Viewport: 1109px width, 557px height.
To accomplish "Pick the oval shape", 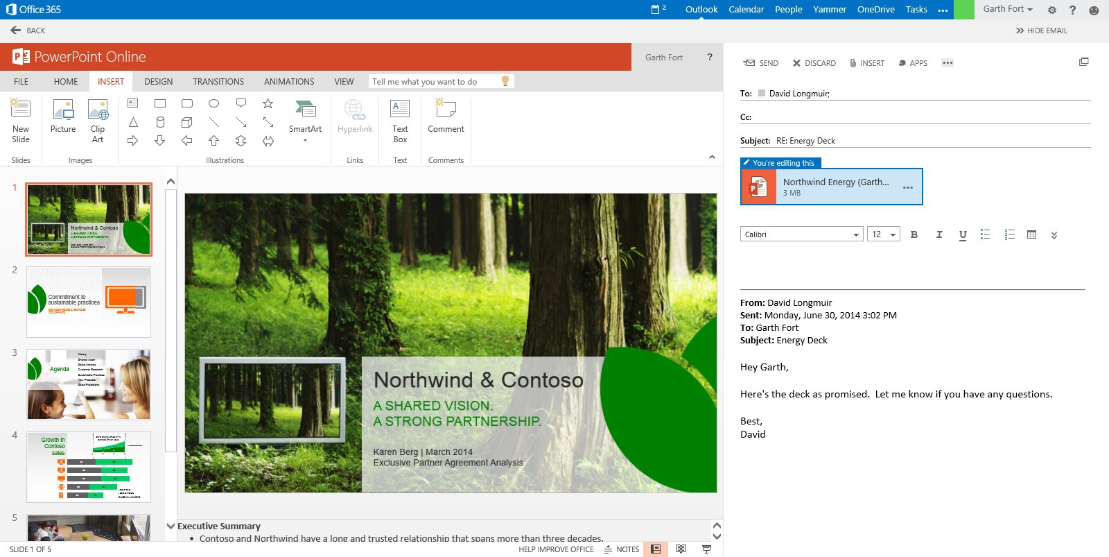I will click(x=214, y=103).
